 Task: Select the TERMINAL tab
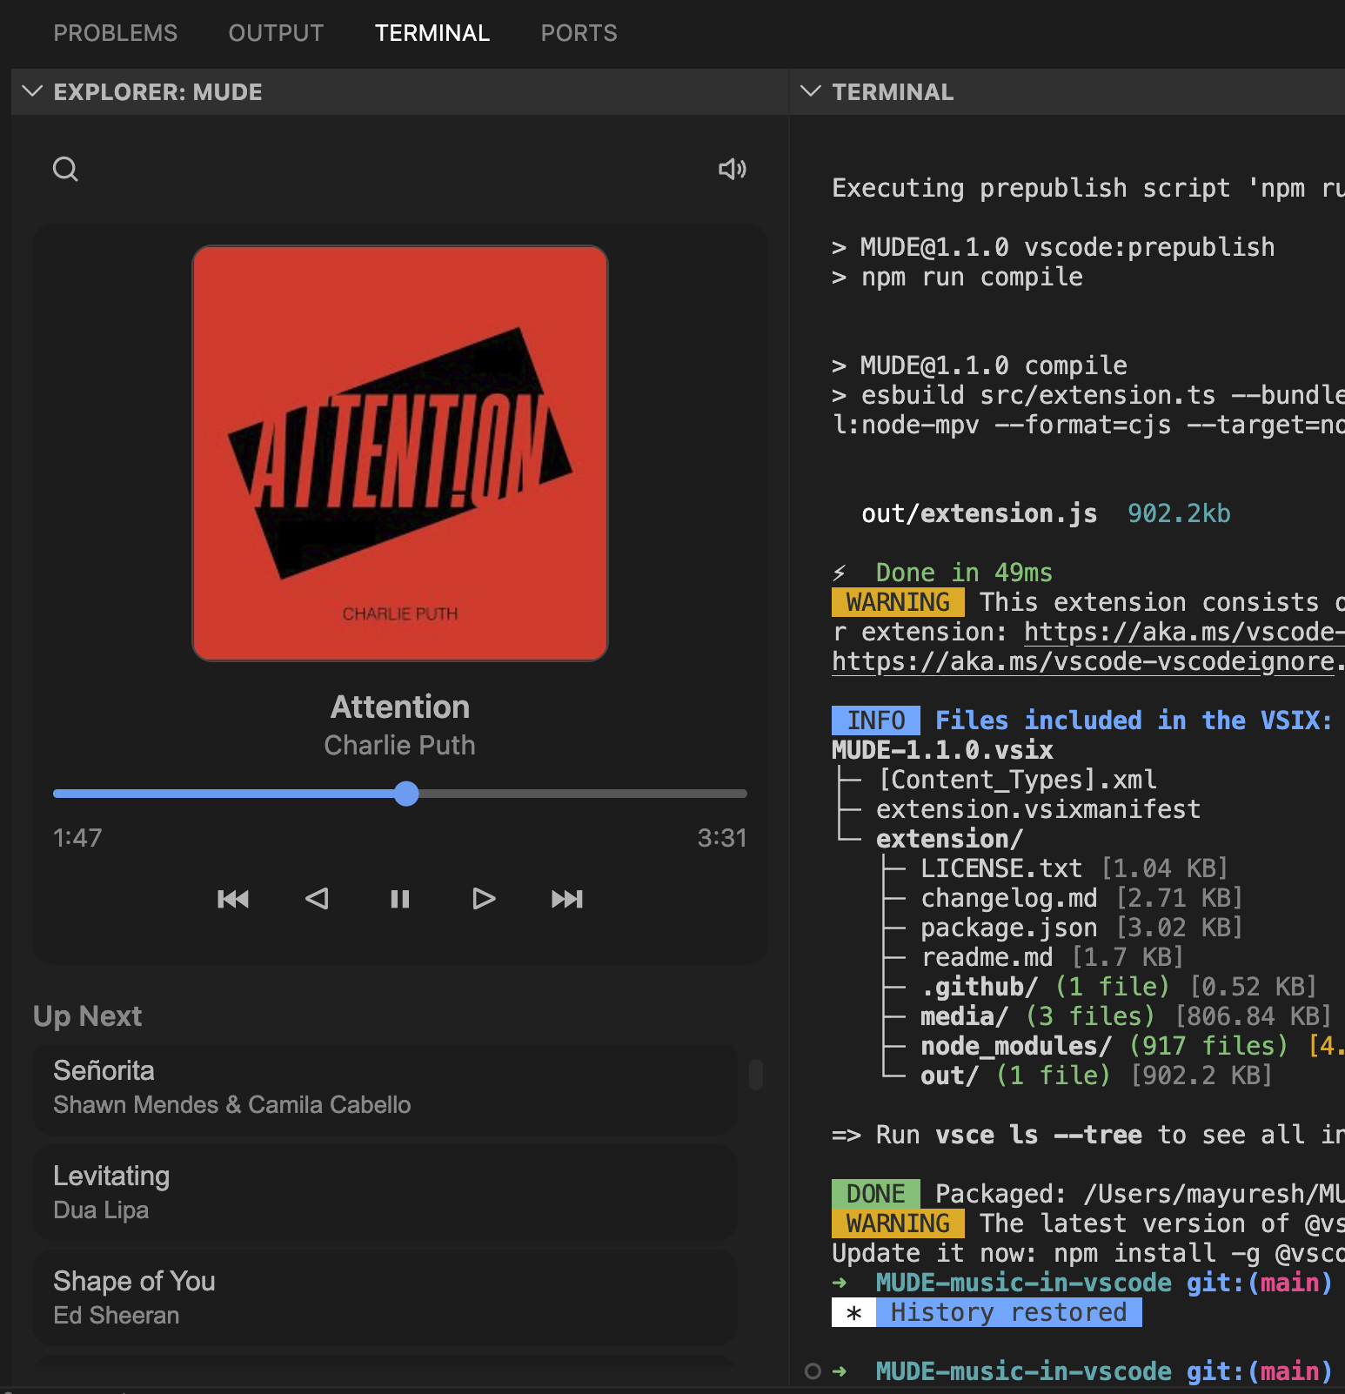[432, 33]
